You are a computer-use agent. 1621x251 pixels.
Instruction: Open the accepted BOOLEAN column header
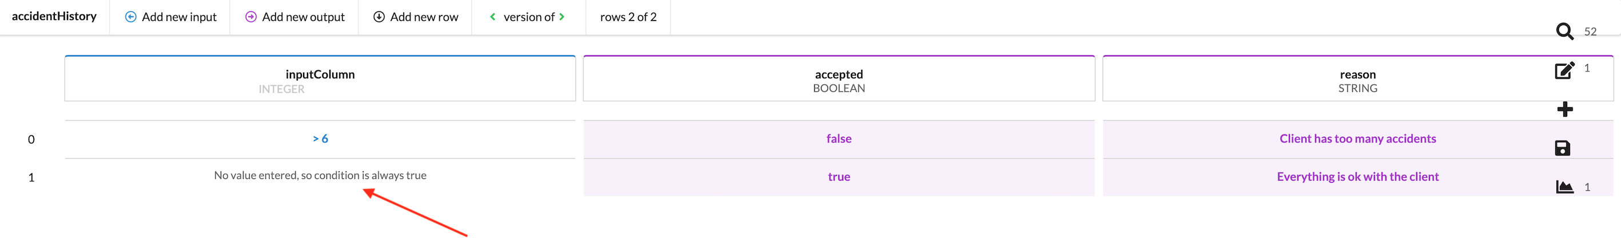[x=838, y=80]
